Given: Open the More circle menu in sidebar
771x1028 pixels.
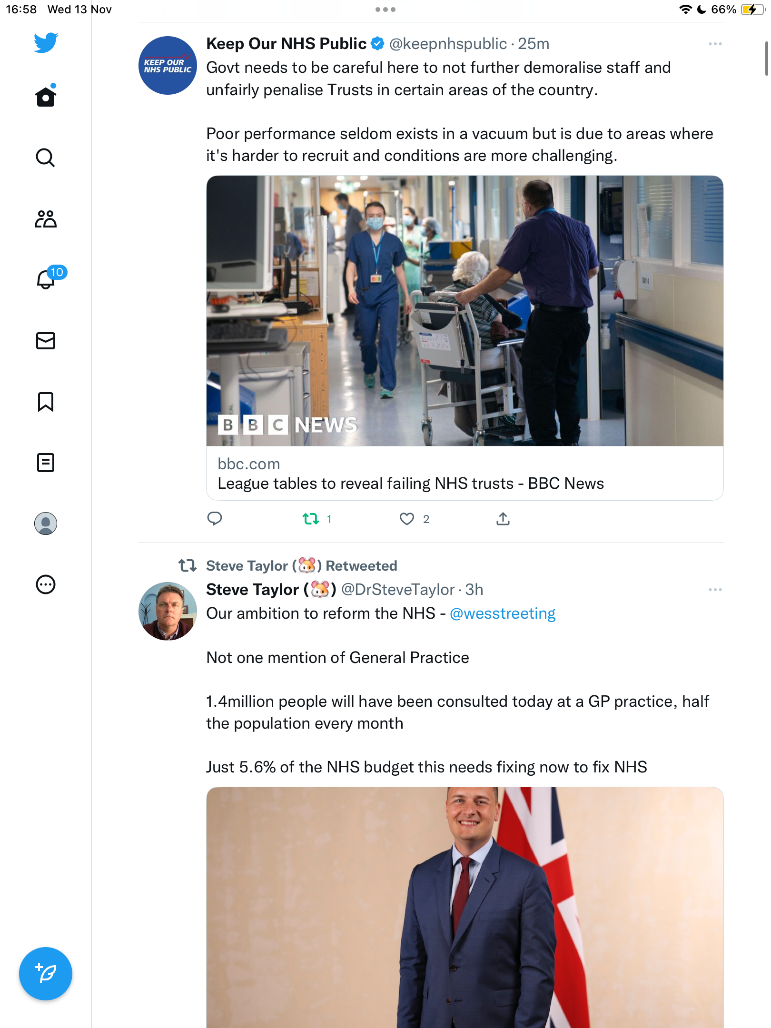Looking at the screenshot, I should 46,584.
